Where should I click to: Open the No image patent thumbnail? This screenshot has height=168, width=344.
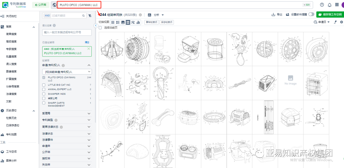(290, 83)
